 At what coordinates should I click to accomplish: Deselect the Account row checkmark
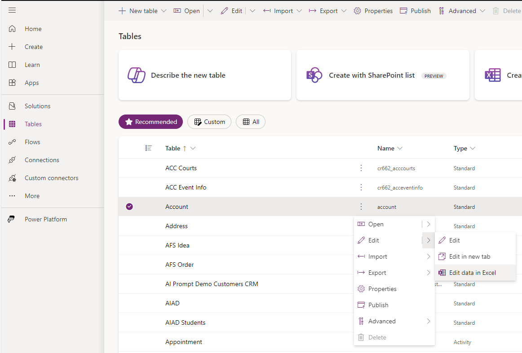click(129, 206)
